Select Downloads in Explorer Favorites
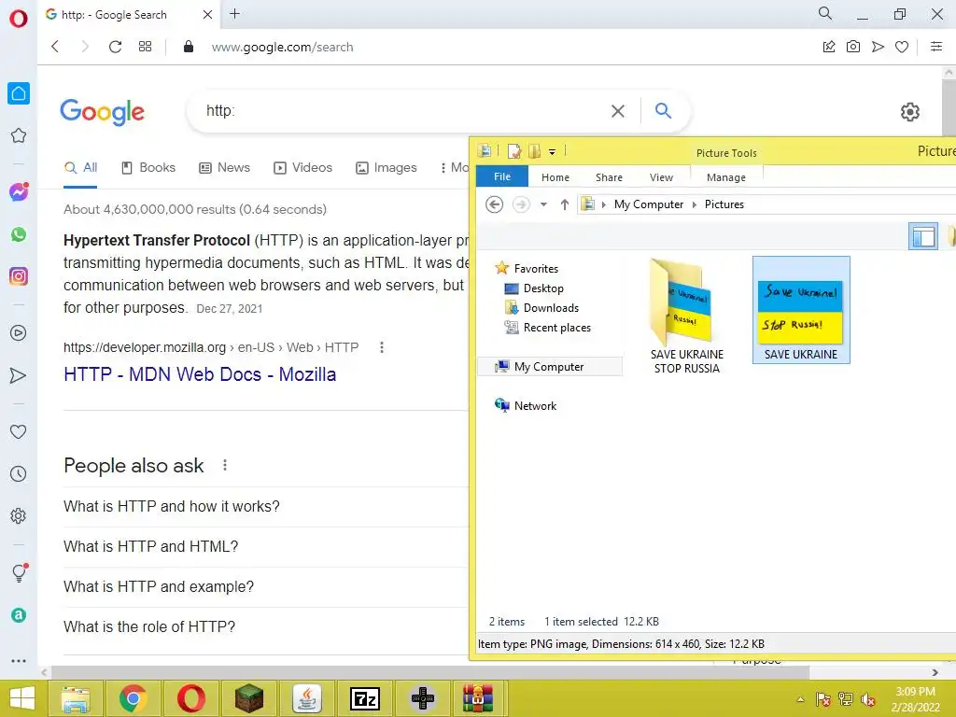 click(x=542, y=308)
